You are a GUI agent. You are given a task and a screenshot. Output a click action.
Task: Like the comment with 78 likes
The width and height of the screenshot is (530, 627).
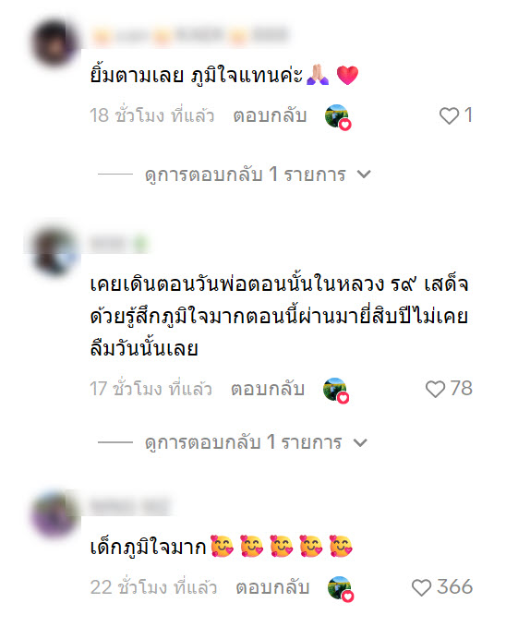[x=435, y=389]
